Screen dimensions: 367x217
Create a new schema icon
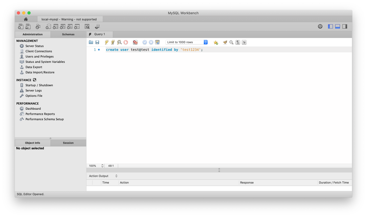pos(48,26)
